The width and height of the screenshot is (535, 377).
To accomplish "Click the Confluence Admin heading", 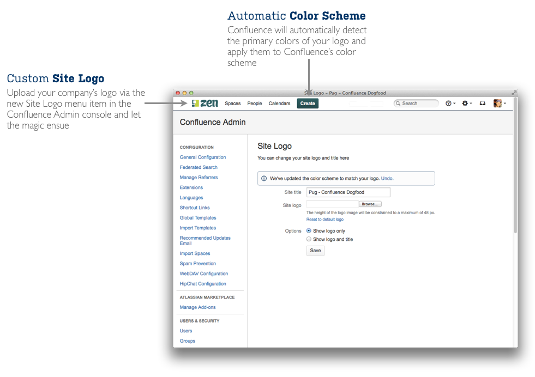I will 213,122.
